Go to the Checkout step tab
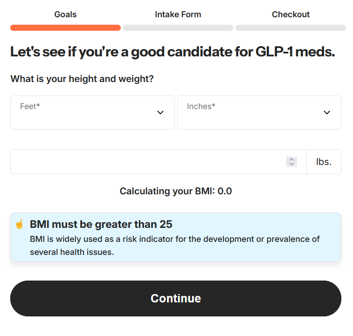 click(x=291, y=14)
